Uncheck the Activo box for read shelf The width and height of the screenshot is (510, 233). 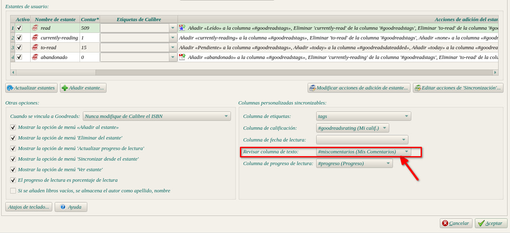(x=19, y=28)
